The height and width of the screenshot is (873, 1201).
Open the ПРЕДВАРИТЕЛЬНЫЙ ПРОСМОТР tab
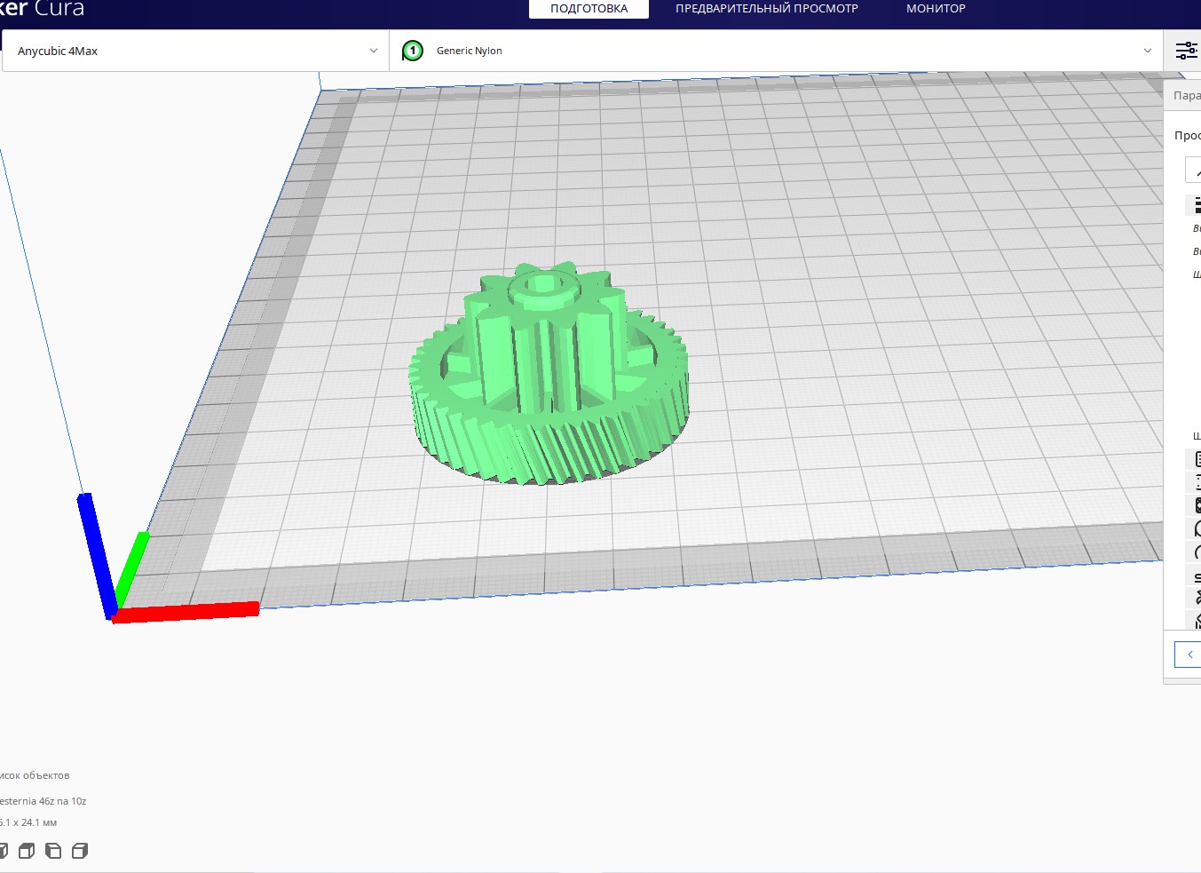[x=767, y=9]
